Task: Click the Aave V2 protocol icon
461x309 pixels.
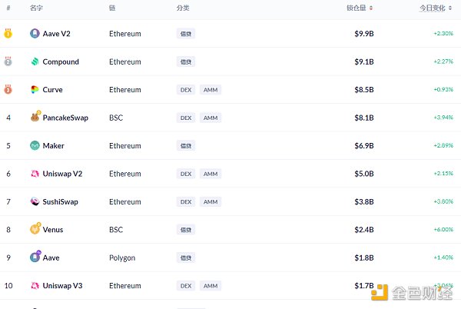Action: [x=35, y=34]
